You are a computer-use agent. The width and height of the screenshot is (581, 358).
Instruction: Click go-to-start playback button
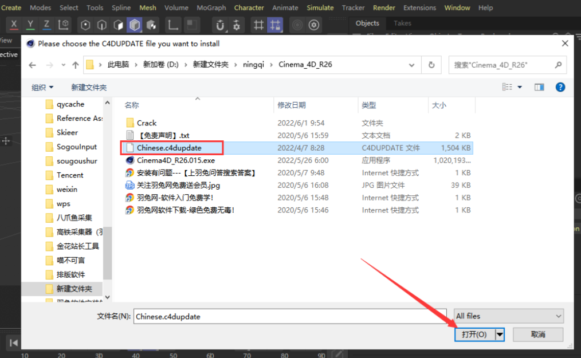[x=14, y=343]
